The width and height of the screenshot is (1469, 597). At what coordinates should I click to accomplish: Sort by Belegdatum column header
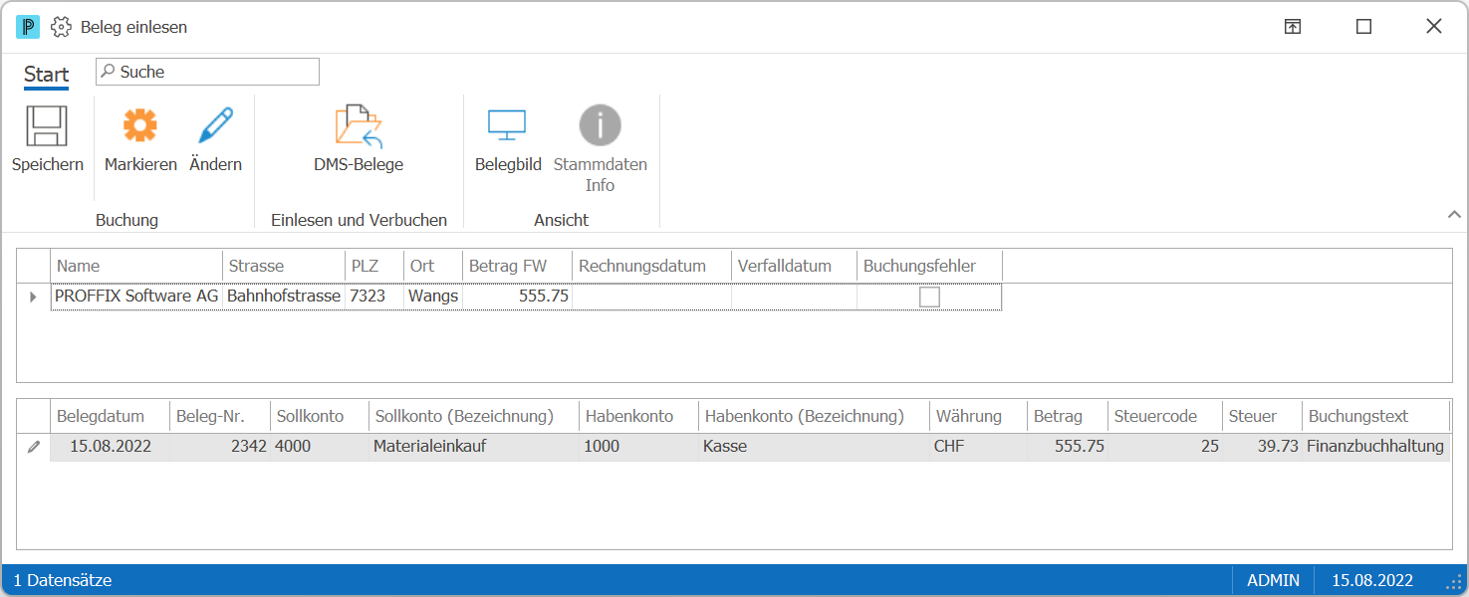point(111,416)
